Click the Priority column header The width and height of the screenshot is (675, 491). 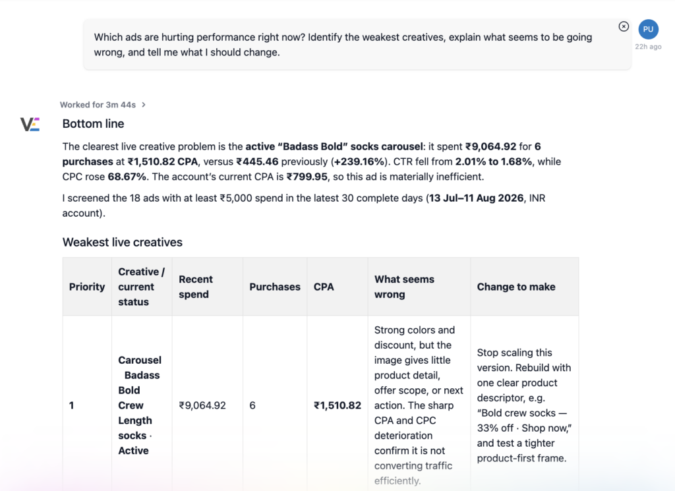(x=87, y=287)
